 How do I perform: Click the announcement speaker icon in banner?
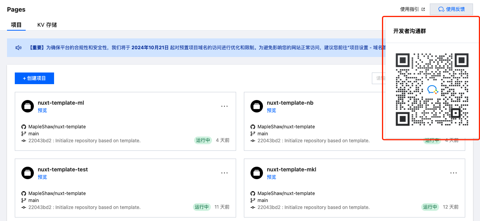pyautogui.click(x=18, y=48)
